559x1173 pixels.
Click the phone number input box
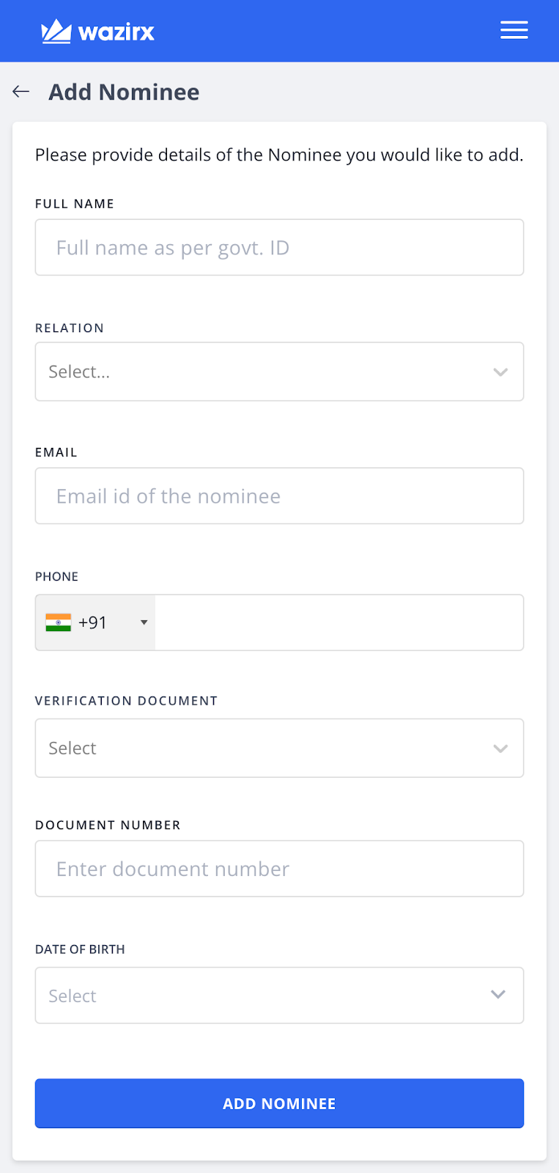[x=338, y=622]
